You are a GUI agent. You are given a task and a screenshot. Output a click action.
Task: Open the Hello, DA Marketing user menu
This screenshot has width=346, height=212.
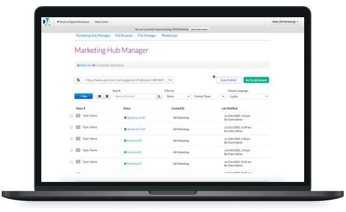pos(285,22)
